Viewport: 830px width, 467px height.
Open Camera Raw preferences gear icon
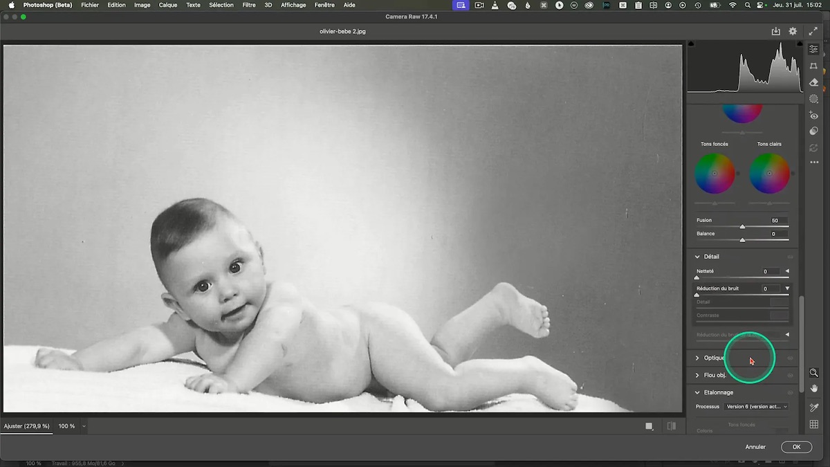coord(793,31)
